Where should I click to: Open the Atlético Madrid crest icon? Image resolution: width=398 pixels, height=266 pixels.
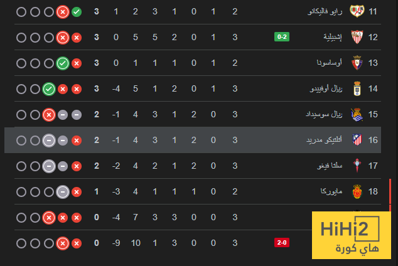[357, 140]
